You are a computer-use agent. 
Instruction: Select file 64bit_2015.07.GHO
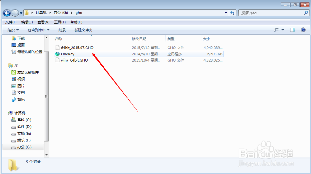[x=77, y=48]
